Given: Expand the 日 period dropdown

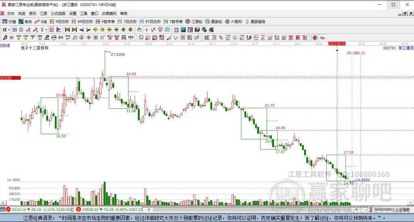Looking at the screenshot, I should [6, 29].
